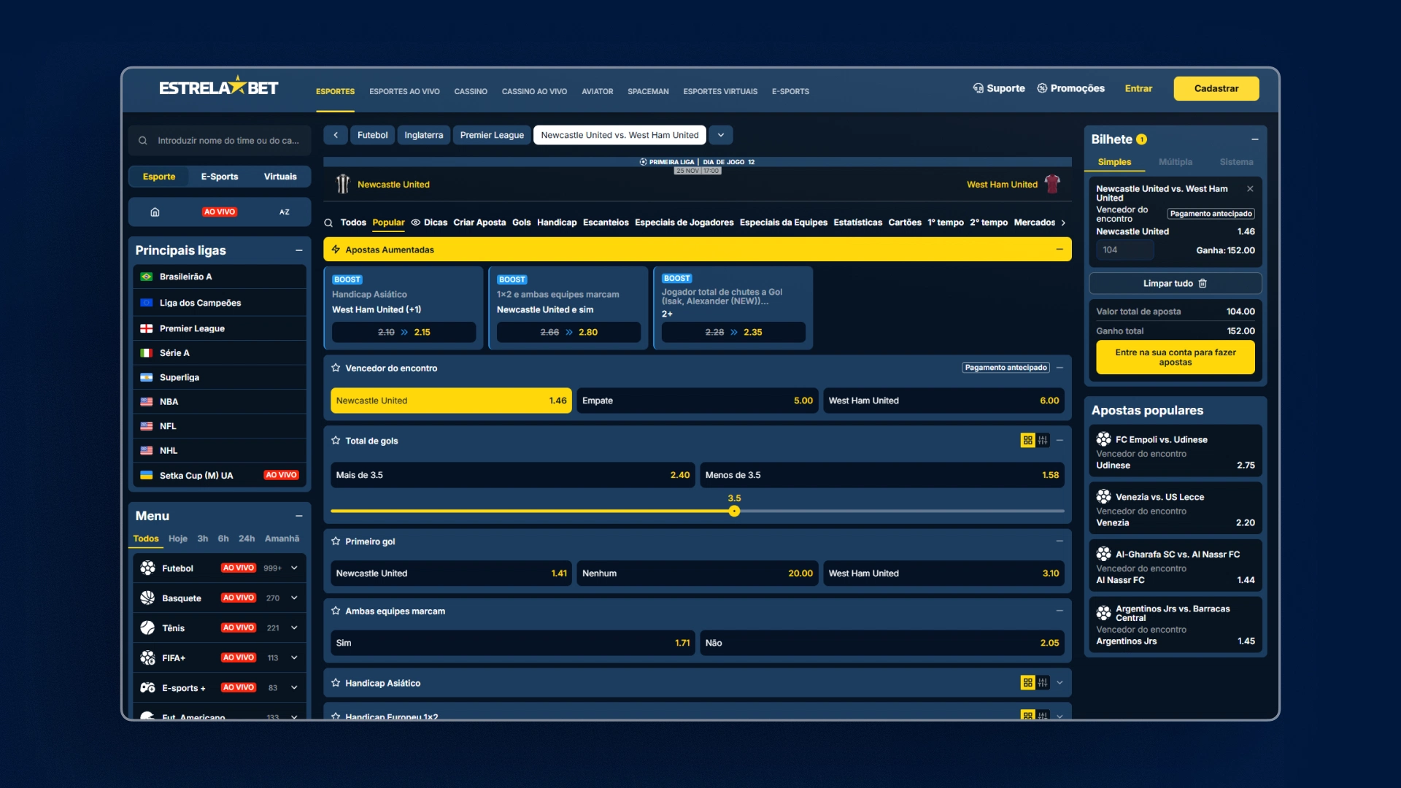Expand the Tênis sport row
The width and height of the screenshot is (1401, 788).
coord(294,627)
